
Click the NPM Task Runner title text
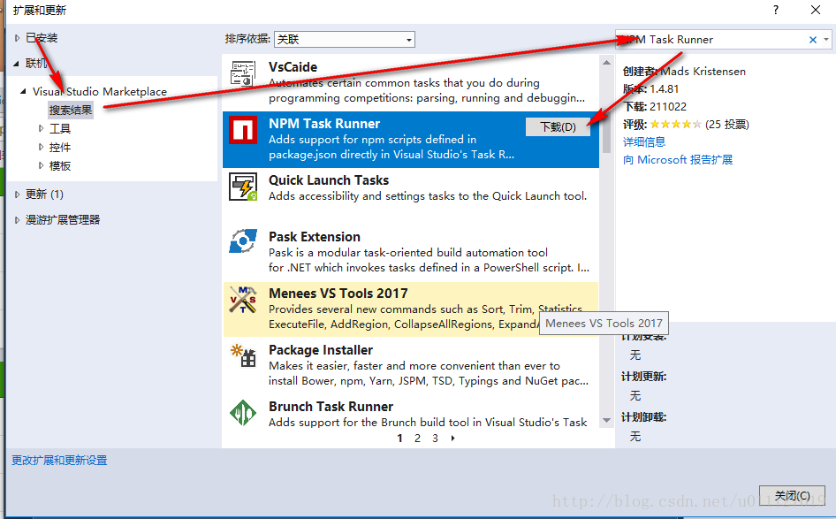(x=324, y=124)
